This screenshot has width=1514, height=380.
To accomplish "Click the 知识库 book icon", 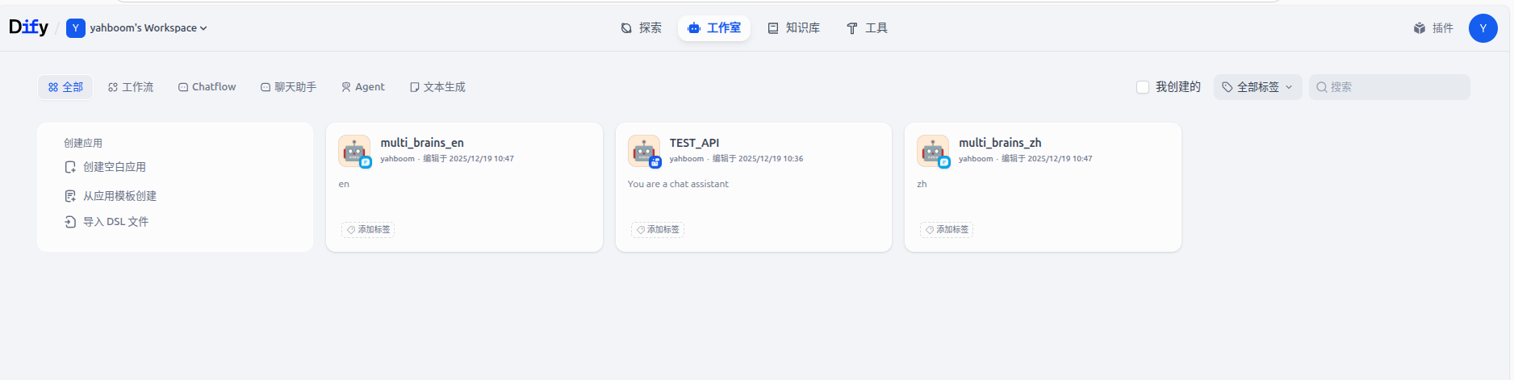I will click(773, 28).
